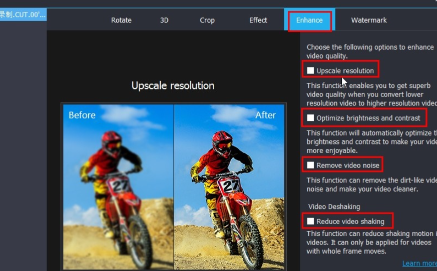Select the highlighted Enhance tab
This screenshot has width=437, height=271.
tap(309, 20)
